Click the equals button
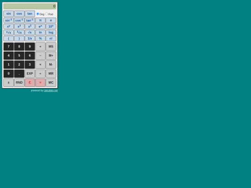Screen dimensions: 251x188 [x=40, y=83]
